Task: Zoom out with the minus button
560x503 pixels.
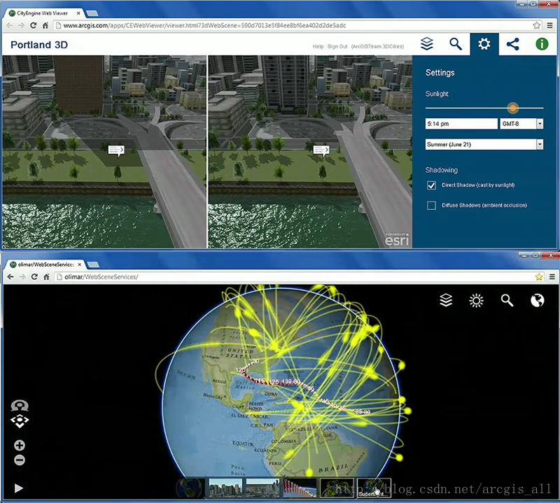Action: coord(20,460)
